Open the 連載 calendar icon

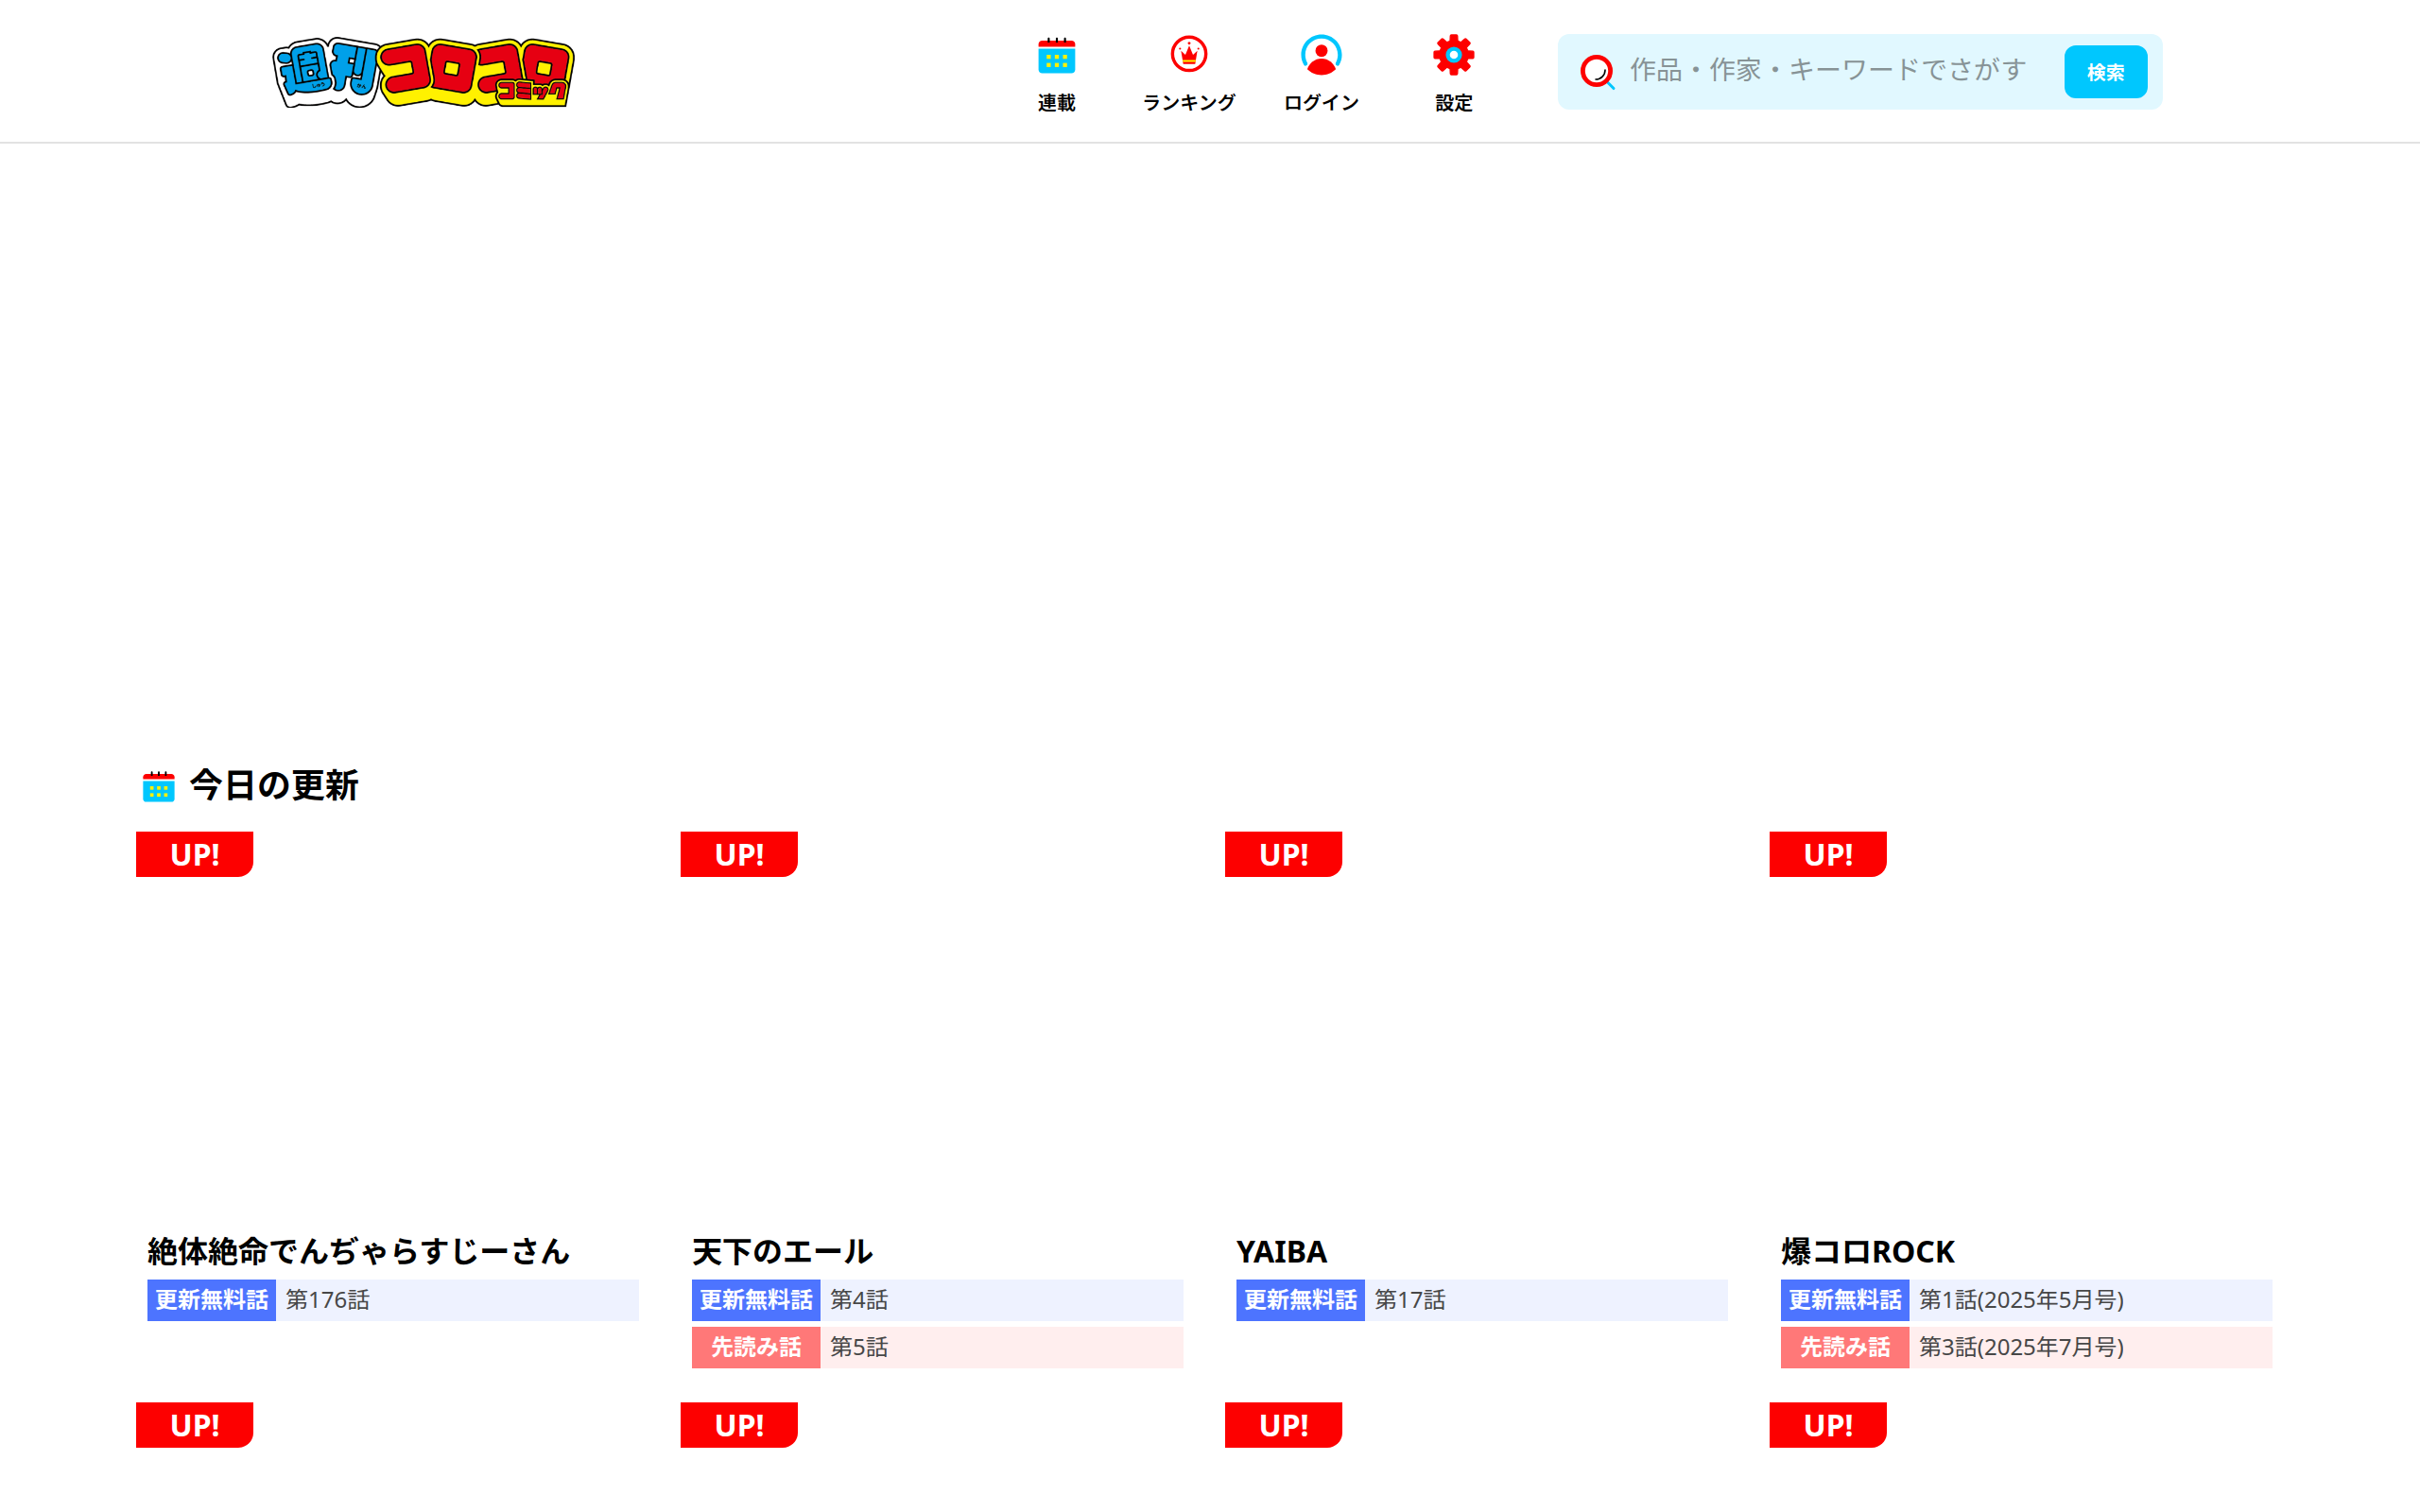(x=1056, y=55)
